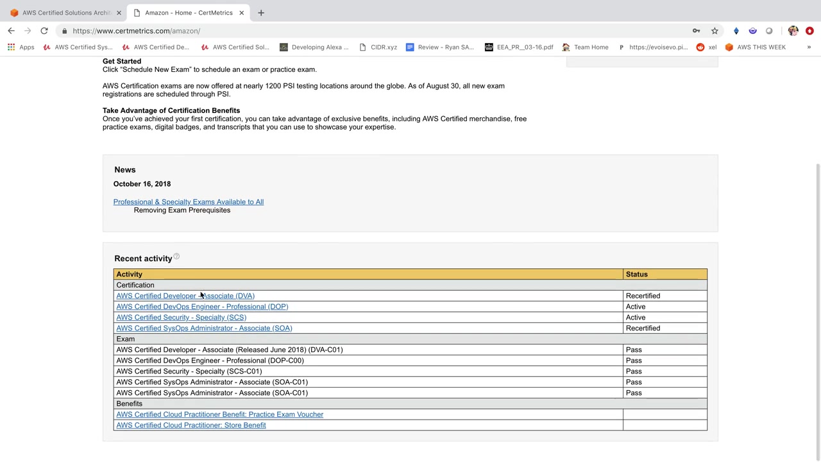Viewport: 821px width, 462px height.
Task: Open a new browser tab
Action: click(261, 13)
